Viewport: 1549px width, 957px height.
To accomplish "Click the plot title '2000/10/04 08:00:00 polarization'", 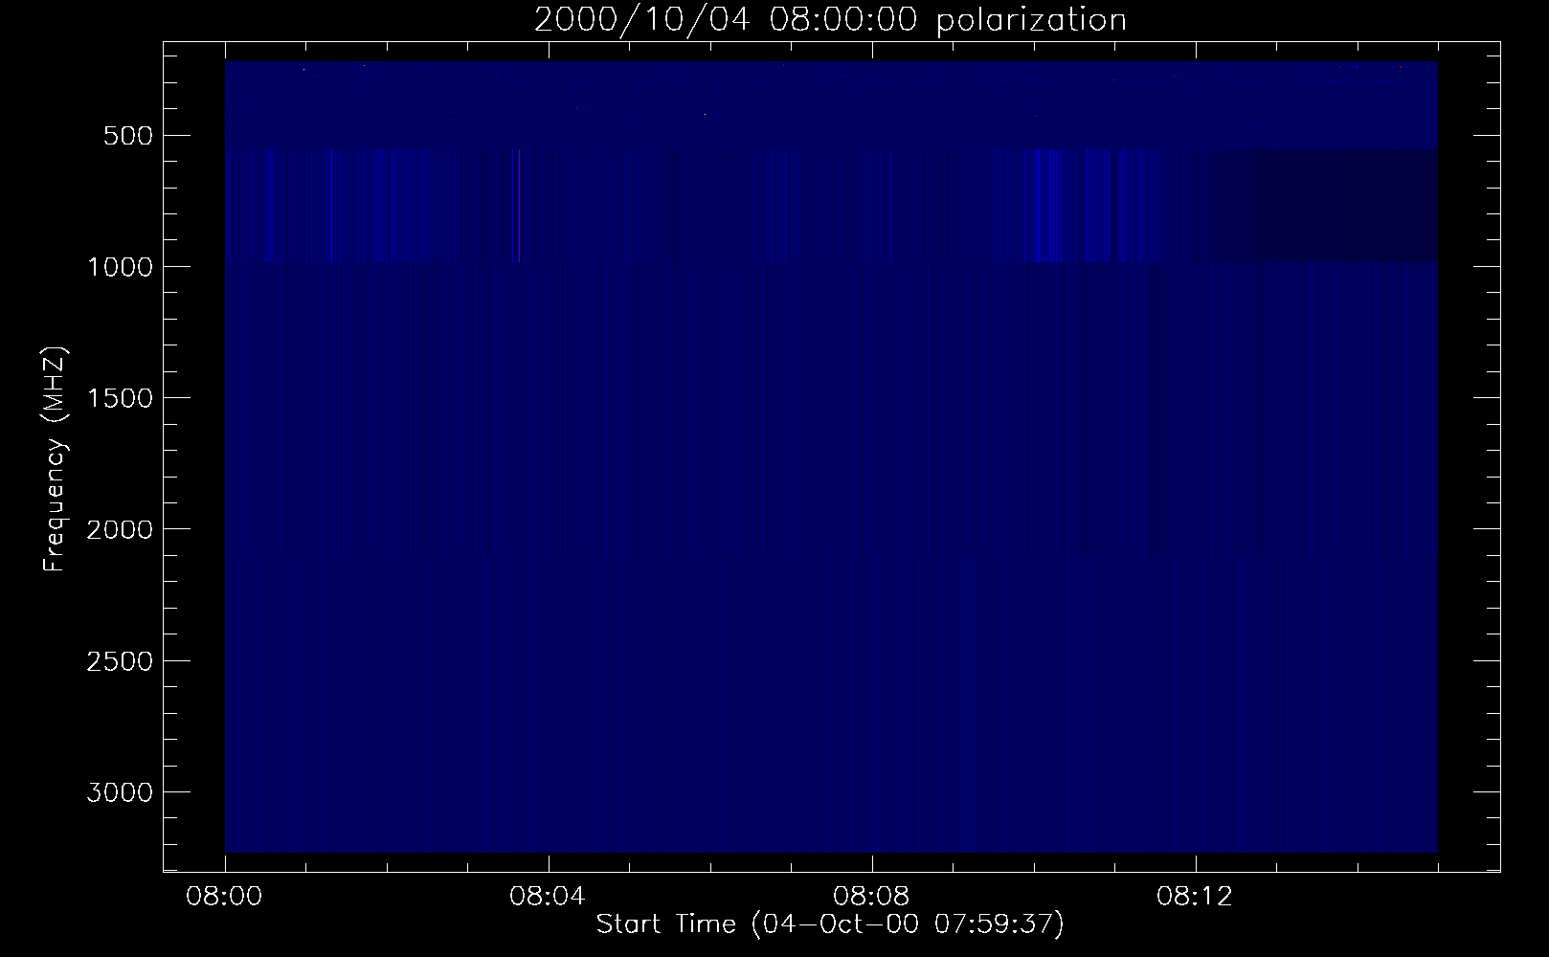I will coord(830,20).
